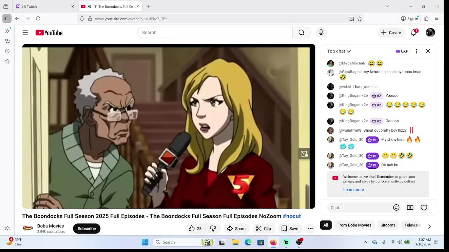This screenshot has width=449, height=252.
Task: Pop out video picture-in-picture overlay
Action: 304,154
